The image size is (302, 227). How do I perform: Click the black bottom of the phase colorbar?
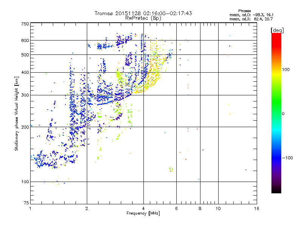pyautogui.click(x=276, y=190)
